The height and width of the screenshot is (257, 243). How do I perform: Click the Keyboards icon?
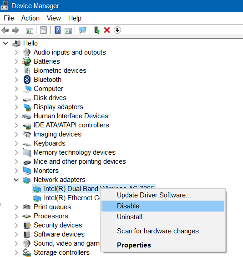(27, 144)
